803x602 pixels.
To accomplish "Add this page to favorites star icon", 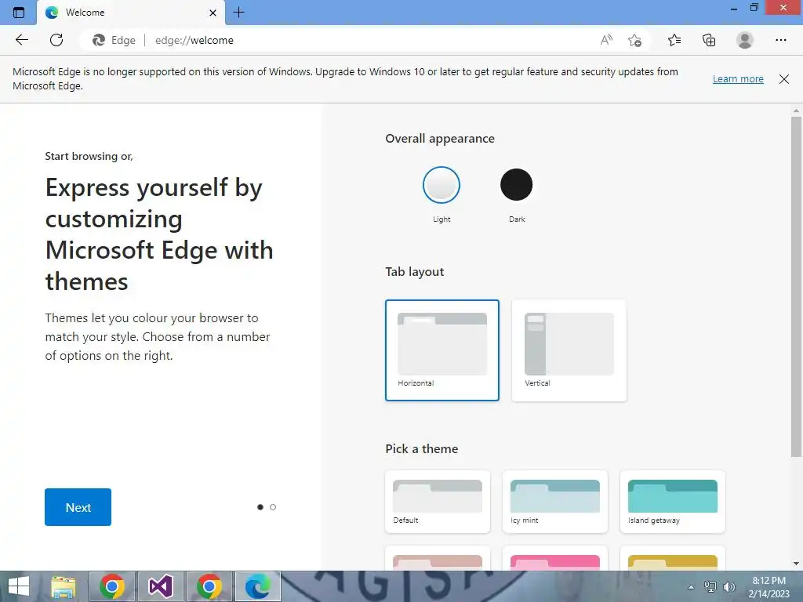I will pyautogui.click(x=634, y=40).
